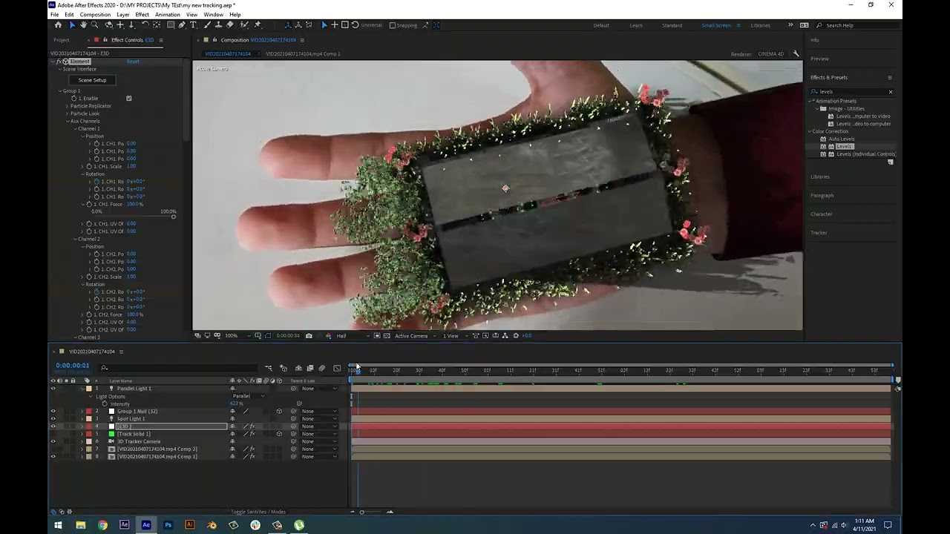Select the Puppet Pin tool
The image size is (950, 534).
258,25
